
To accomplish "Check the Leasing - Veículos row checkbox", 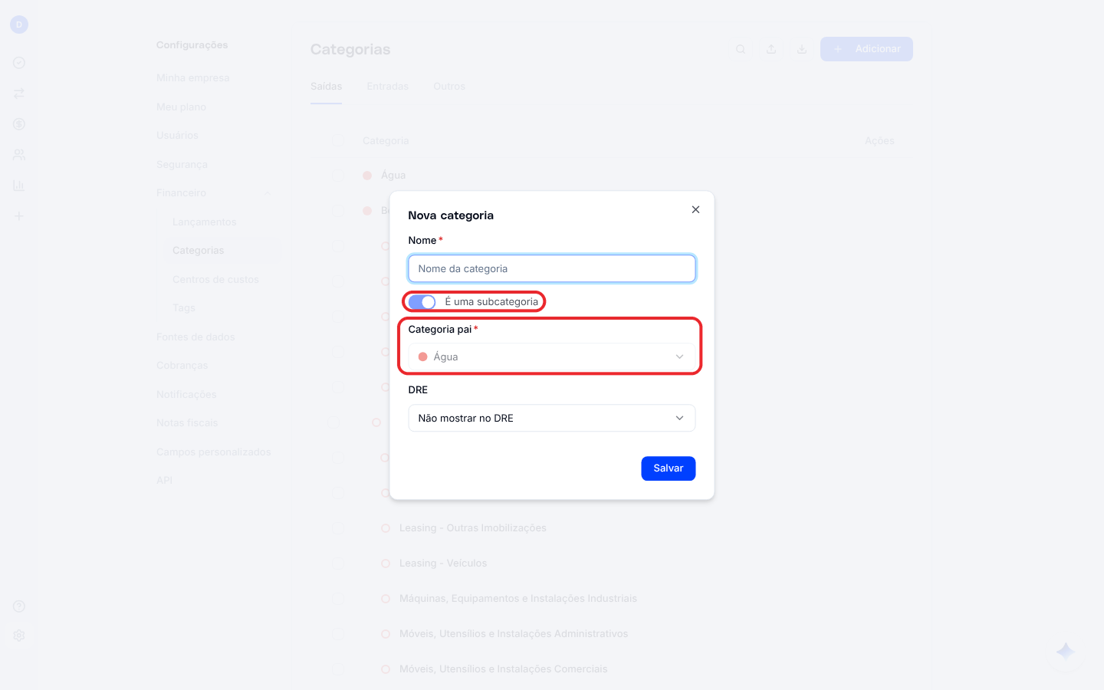I will pyautogui.click(x=338, y=563).
